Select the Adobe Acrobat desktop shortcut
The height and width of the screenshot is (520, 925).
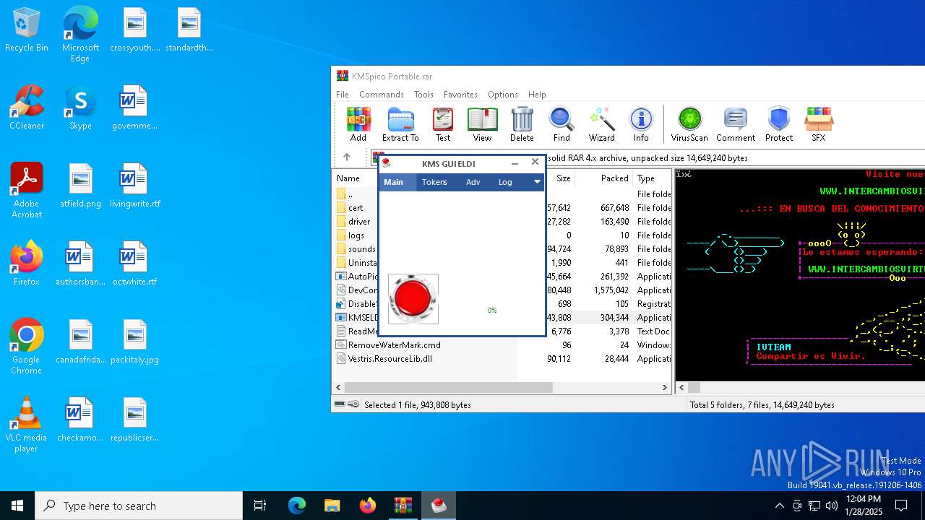tap(27, 191)
